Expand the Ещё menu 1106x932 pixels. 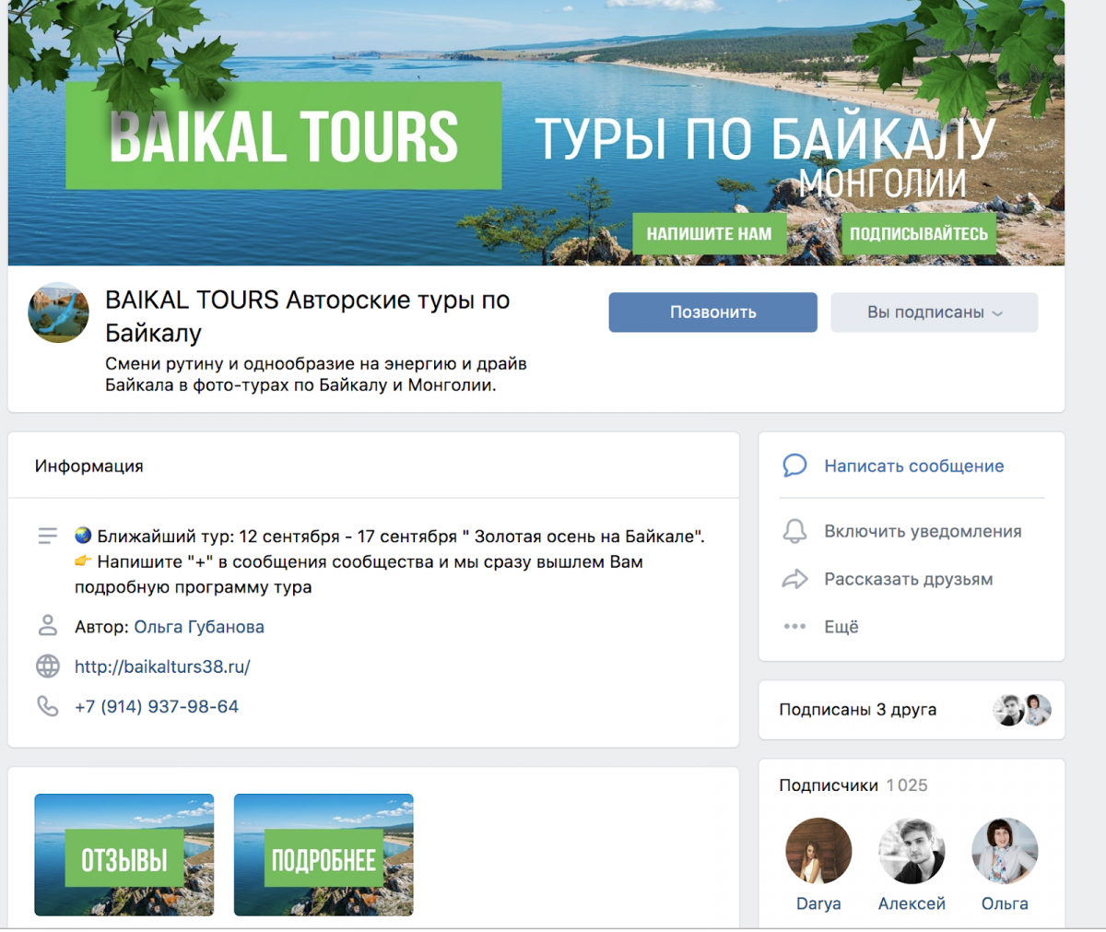click(841, 627)
